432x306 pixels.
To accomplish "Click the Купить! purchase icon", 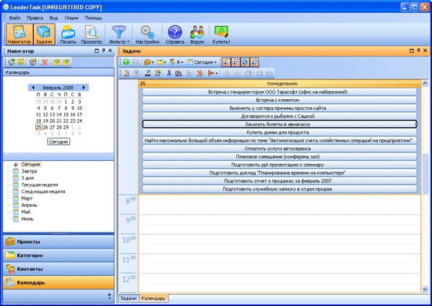I will point(221,34).
